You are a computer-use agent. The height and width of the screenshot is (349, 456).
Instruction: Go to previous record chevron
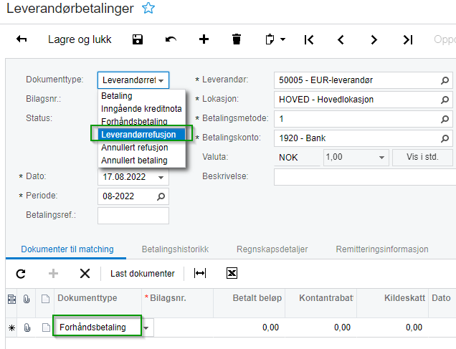tap(341, 39)
